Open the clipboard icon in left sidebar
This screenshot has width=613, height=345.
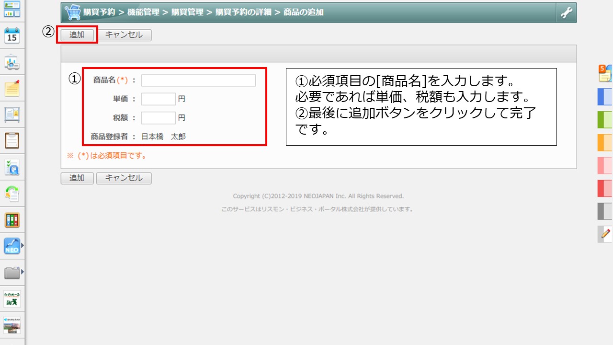click(x=12, y=140)
